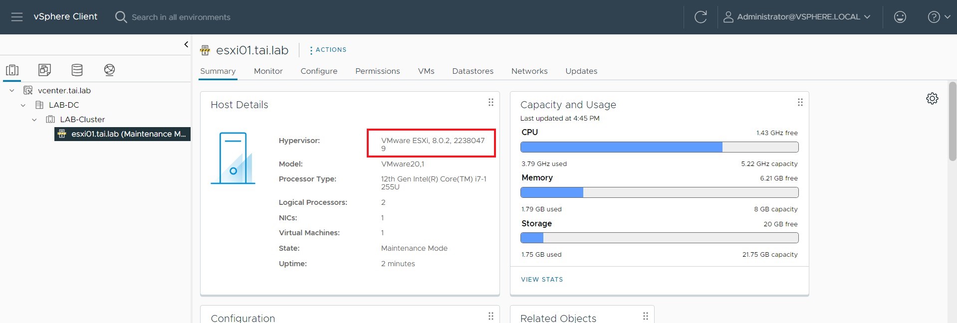Click the Host Details card drag handle
957x323 pixels.
491,102
